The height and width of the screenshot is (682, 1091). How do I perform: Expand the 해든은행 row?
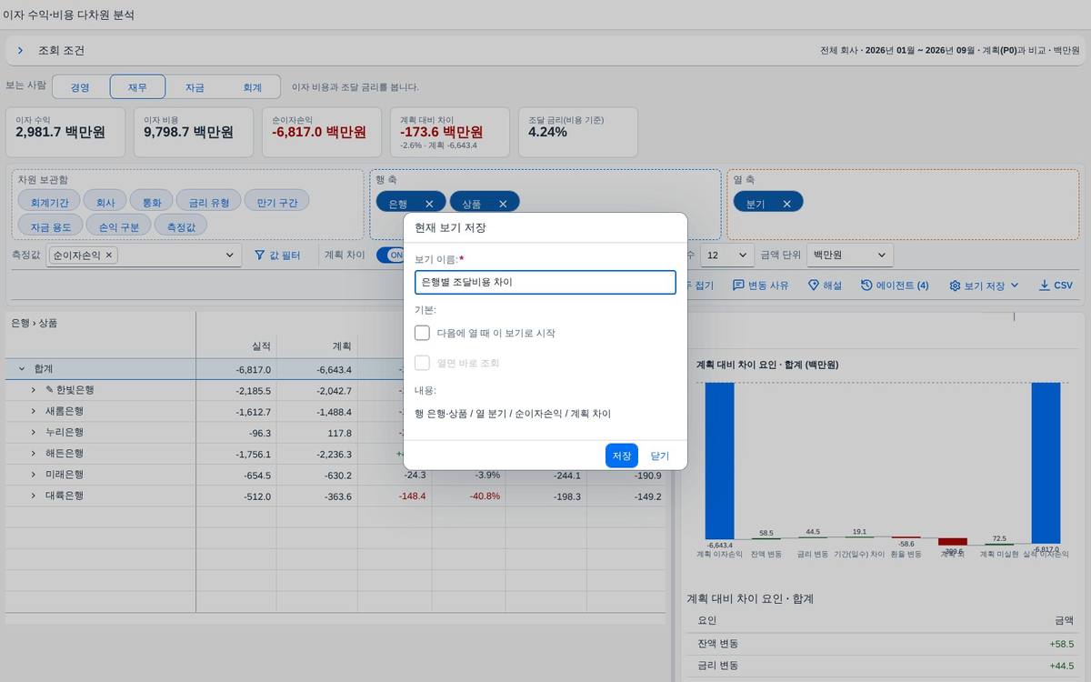34,454
